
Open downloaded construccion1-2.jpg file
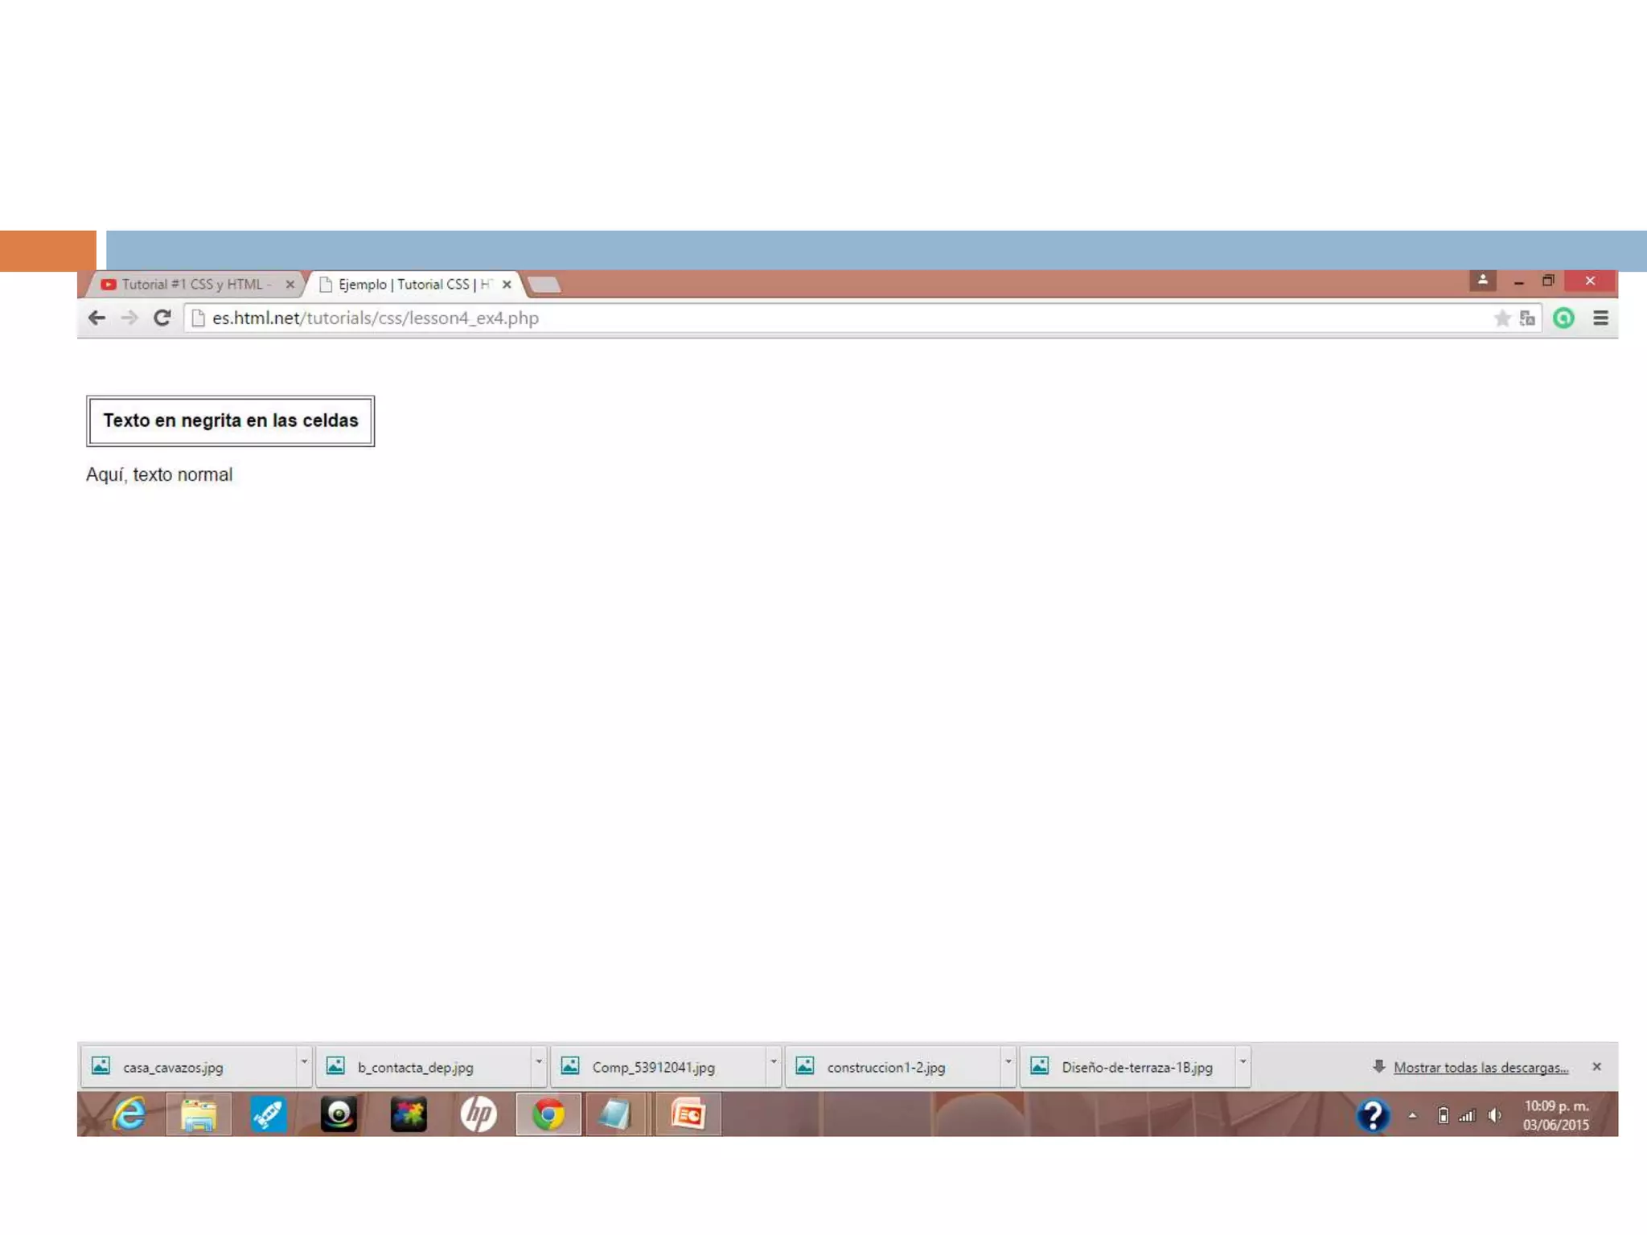tap(885, 1067)
